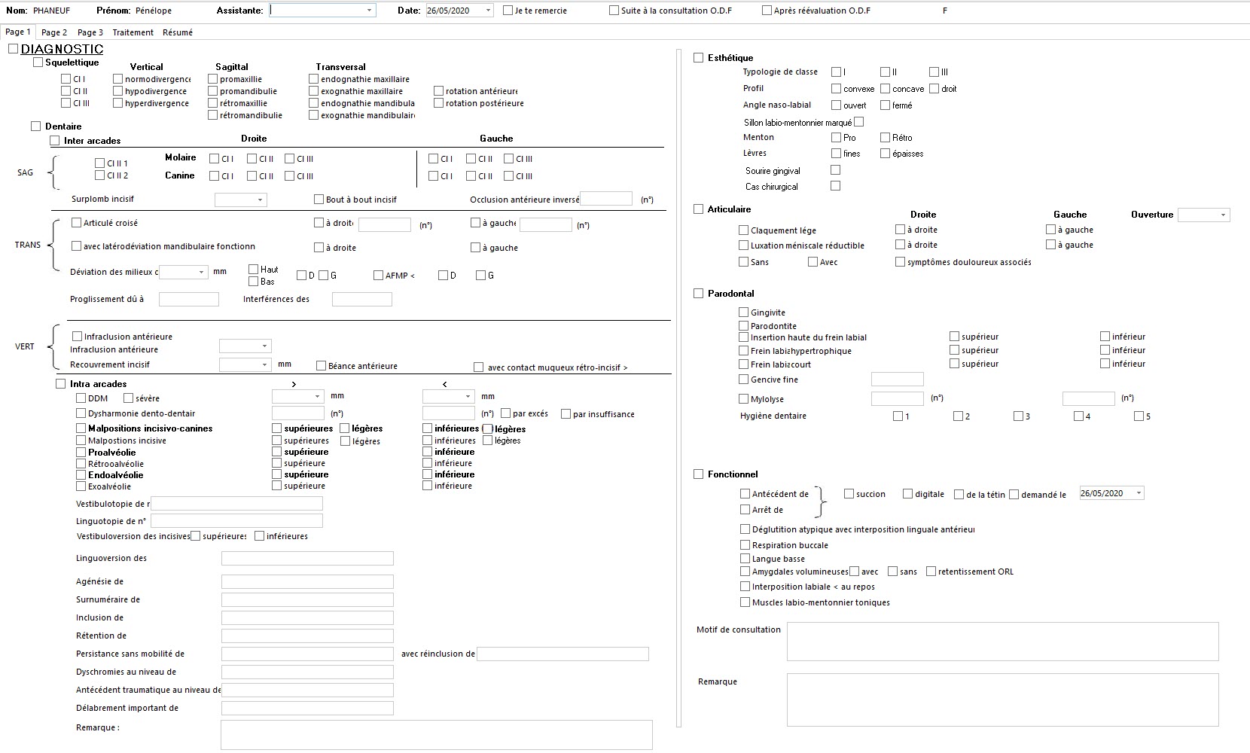This screenshot has width=1250, height=753.
Task: Enable 'Claquement léger' in Articulaire section
Action: (743, 230)
